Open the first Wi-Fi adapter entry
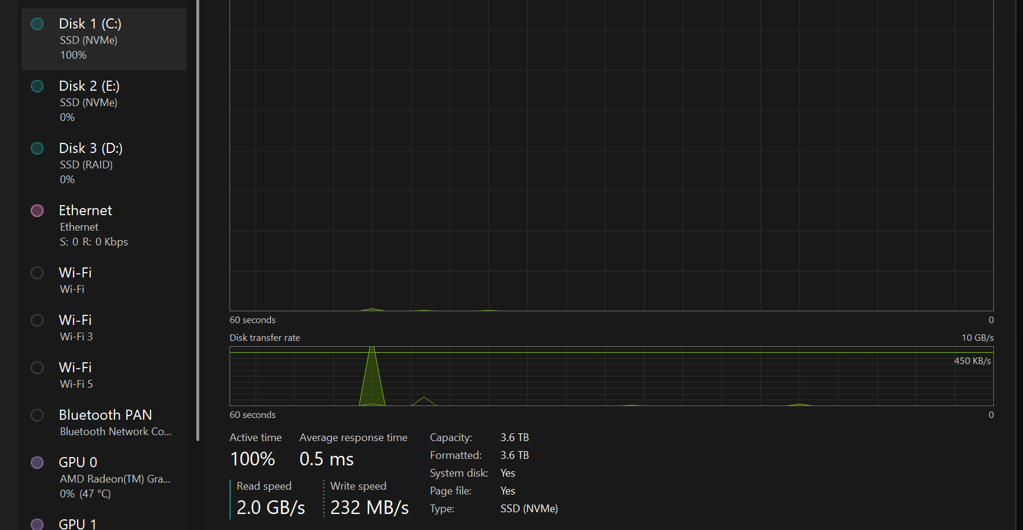 (104, 280)
